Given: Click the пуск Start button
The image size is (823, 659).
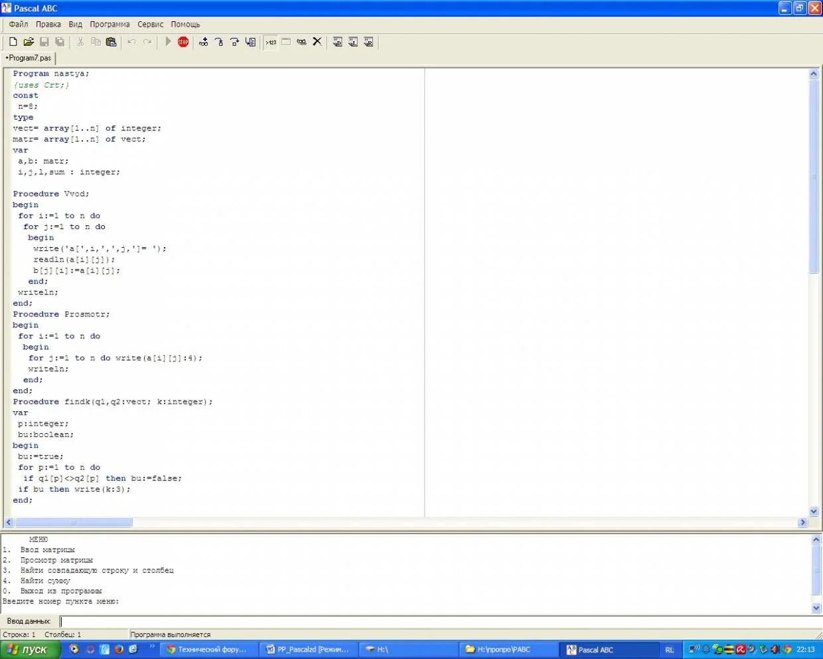Looking at the screenshot, I should [31, 650].
